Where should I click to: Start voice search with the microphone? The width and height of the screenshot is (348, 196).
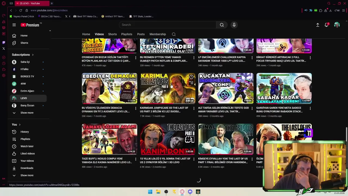(x=234, y=25)
